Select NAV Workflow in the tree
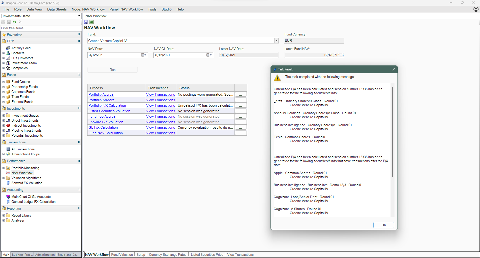 (x=22, y=173)
